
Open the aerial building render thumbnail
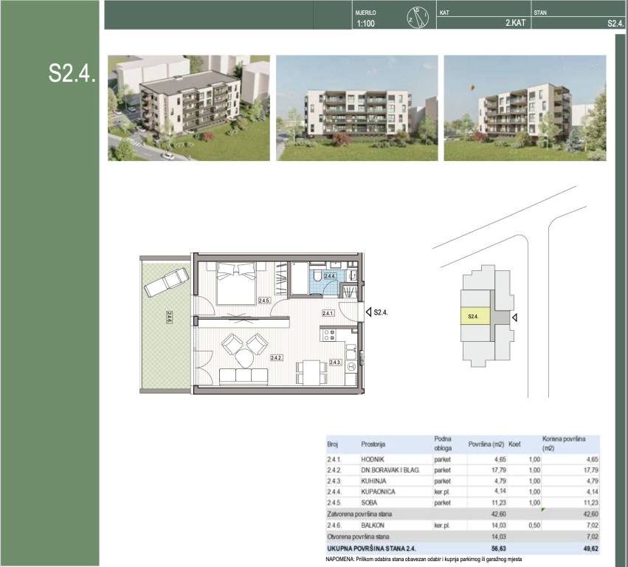point(188,108)
